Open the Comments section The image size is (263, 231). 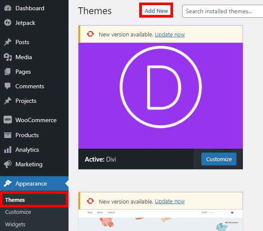34,86
